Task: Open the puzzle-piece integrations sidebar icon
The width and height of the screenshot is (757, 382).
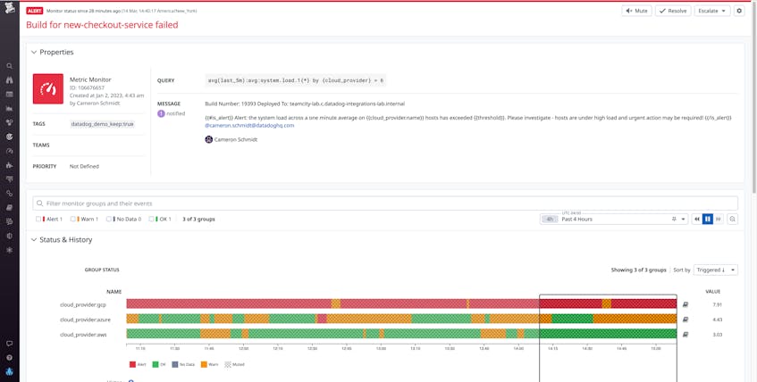Action: (x=9, y=165)
